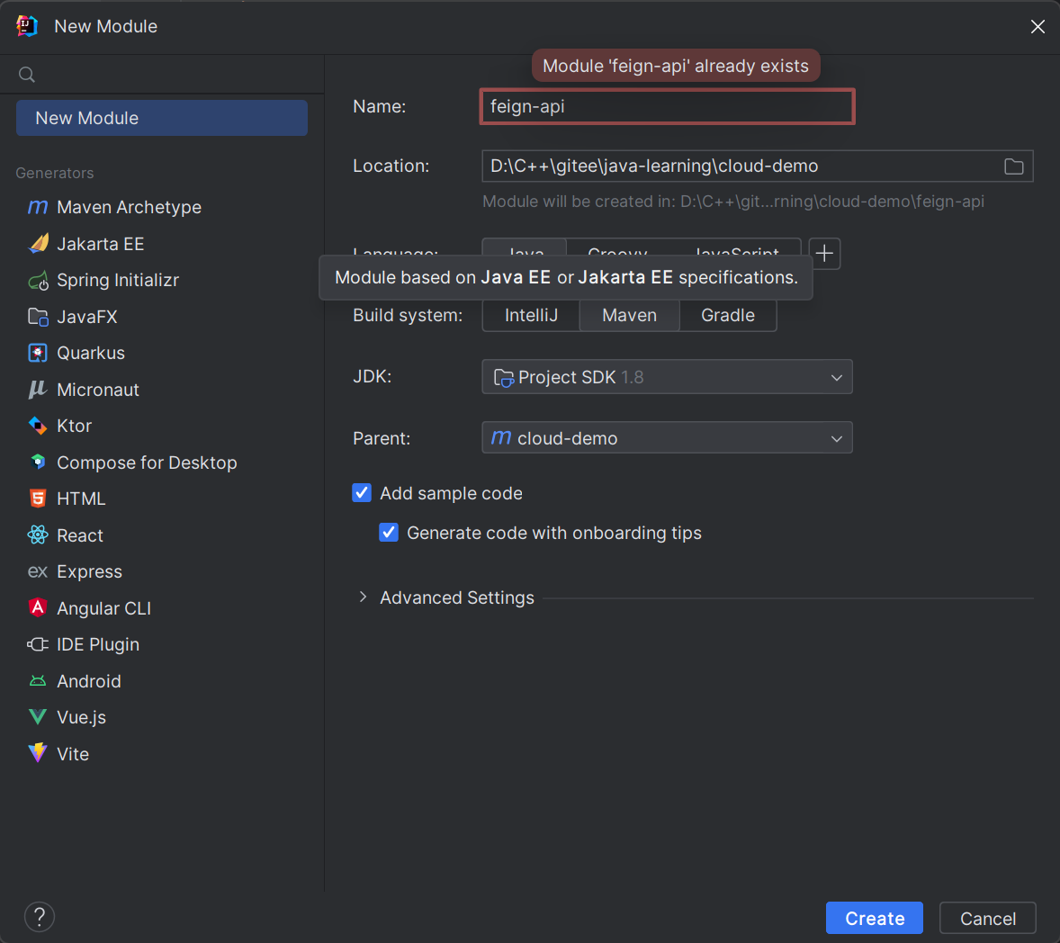Click the HTML label text
This screenshot has height=943, width=1060.
coord(81,498)
